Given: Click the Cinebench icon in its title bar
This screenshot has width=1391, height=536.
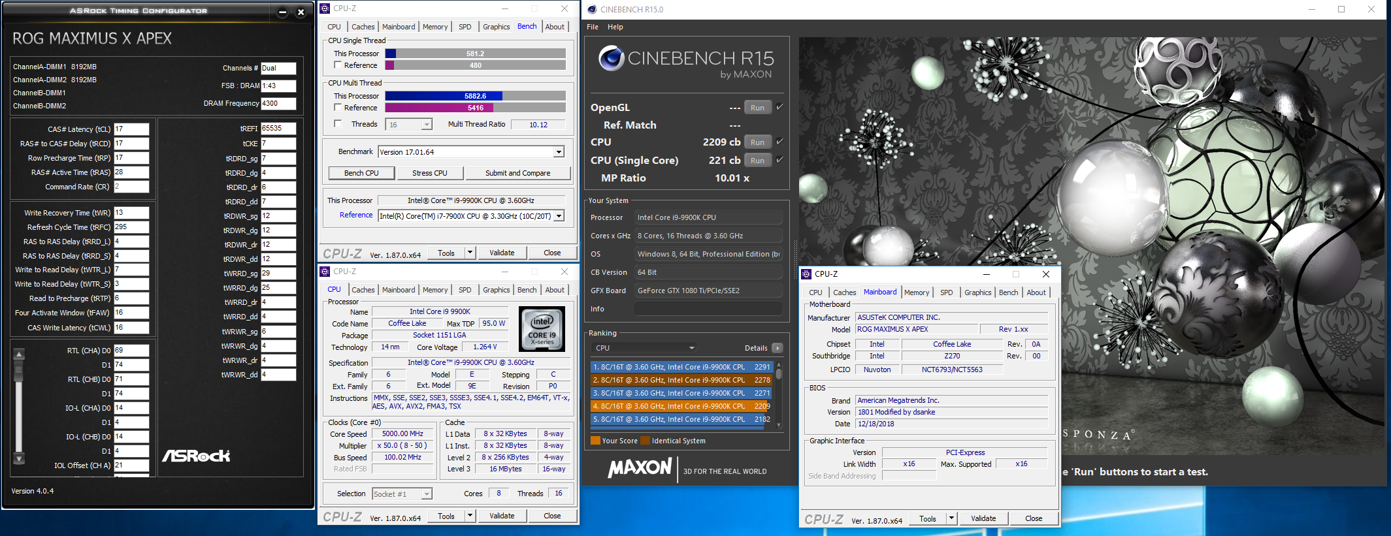Looking at the screenshot, I should (x=592, y=9).
